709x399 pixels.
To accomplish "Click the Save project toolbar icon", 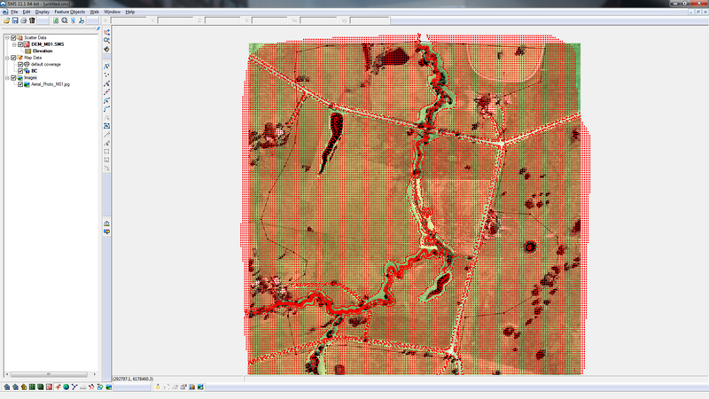I will click(x=14, y=20).
